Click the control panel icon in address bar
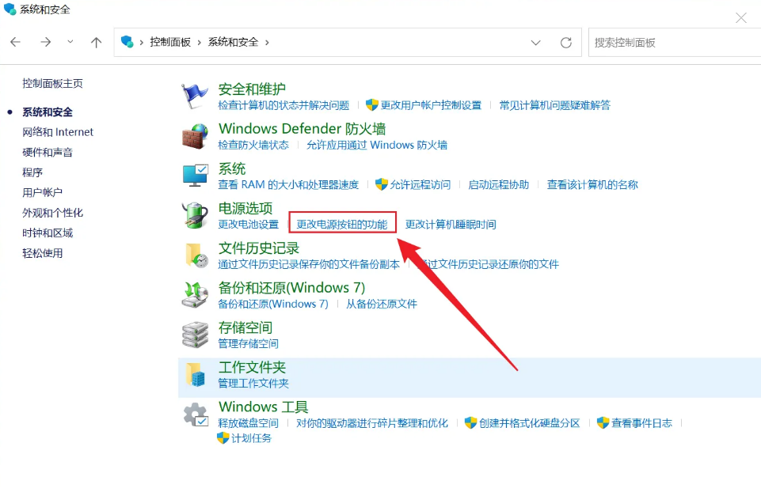This screenshot has height=488, width=761. coord(127,42)
